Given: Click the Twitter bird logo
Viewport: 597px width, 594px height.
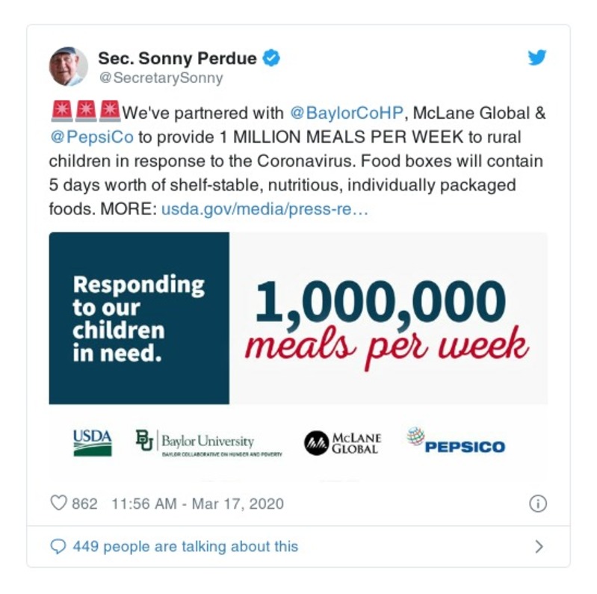Looking at the screenshot, I should click(536, 58).
